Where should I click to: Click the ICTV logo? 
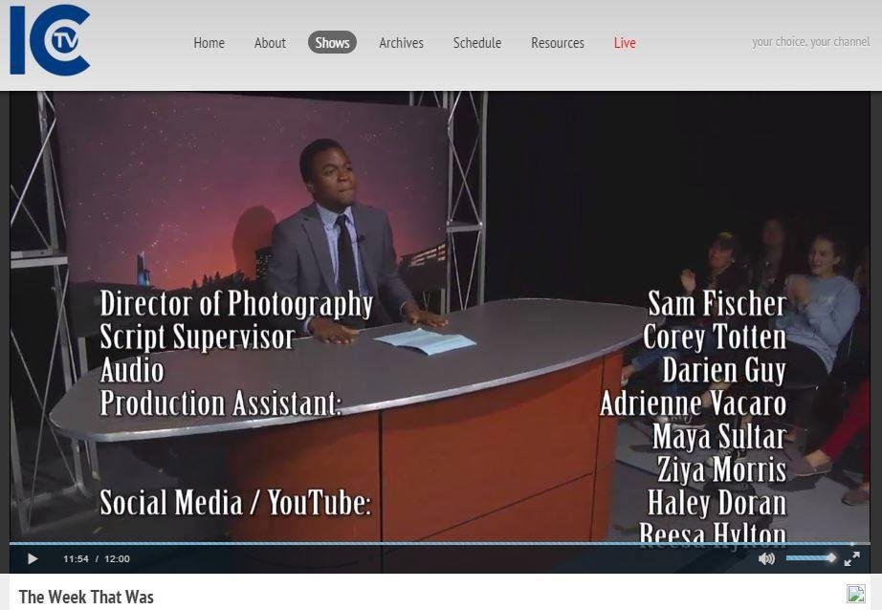click(50, 40)
